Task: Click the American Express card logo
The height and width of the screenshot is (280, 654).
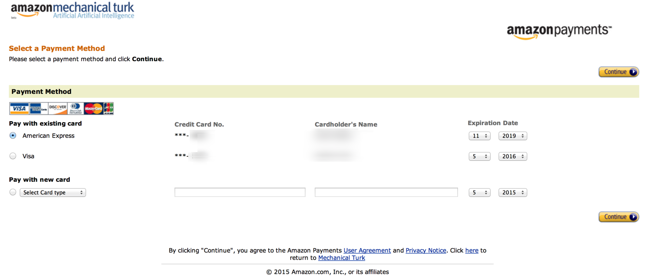Action: (x=38, y=108)
